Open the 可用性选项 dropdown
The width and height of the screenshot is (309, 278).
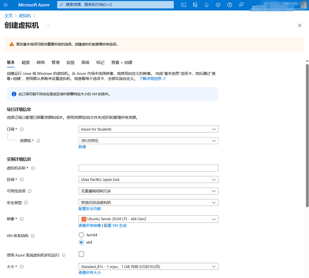click(149, 191)
